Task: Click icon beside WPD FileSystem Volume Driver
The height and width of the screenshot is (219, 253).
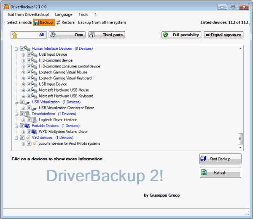Action: [34, 132]
